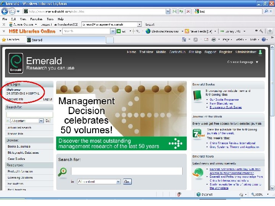Open a new blank browser tab

110,40
